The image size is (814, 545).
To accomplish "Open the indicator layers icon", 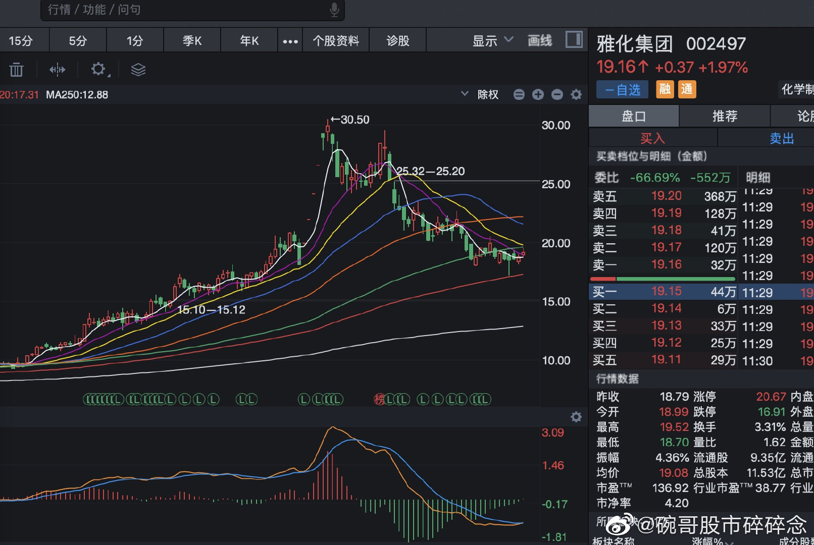I will point(138,69).
